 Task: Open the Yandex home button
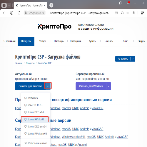(12, 13)
